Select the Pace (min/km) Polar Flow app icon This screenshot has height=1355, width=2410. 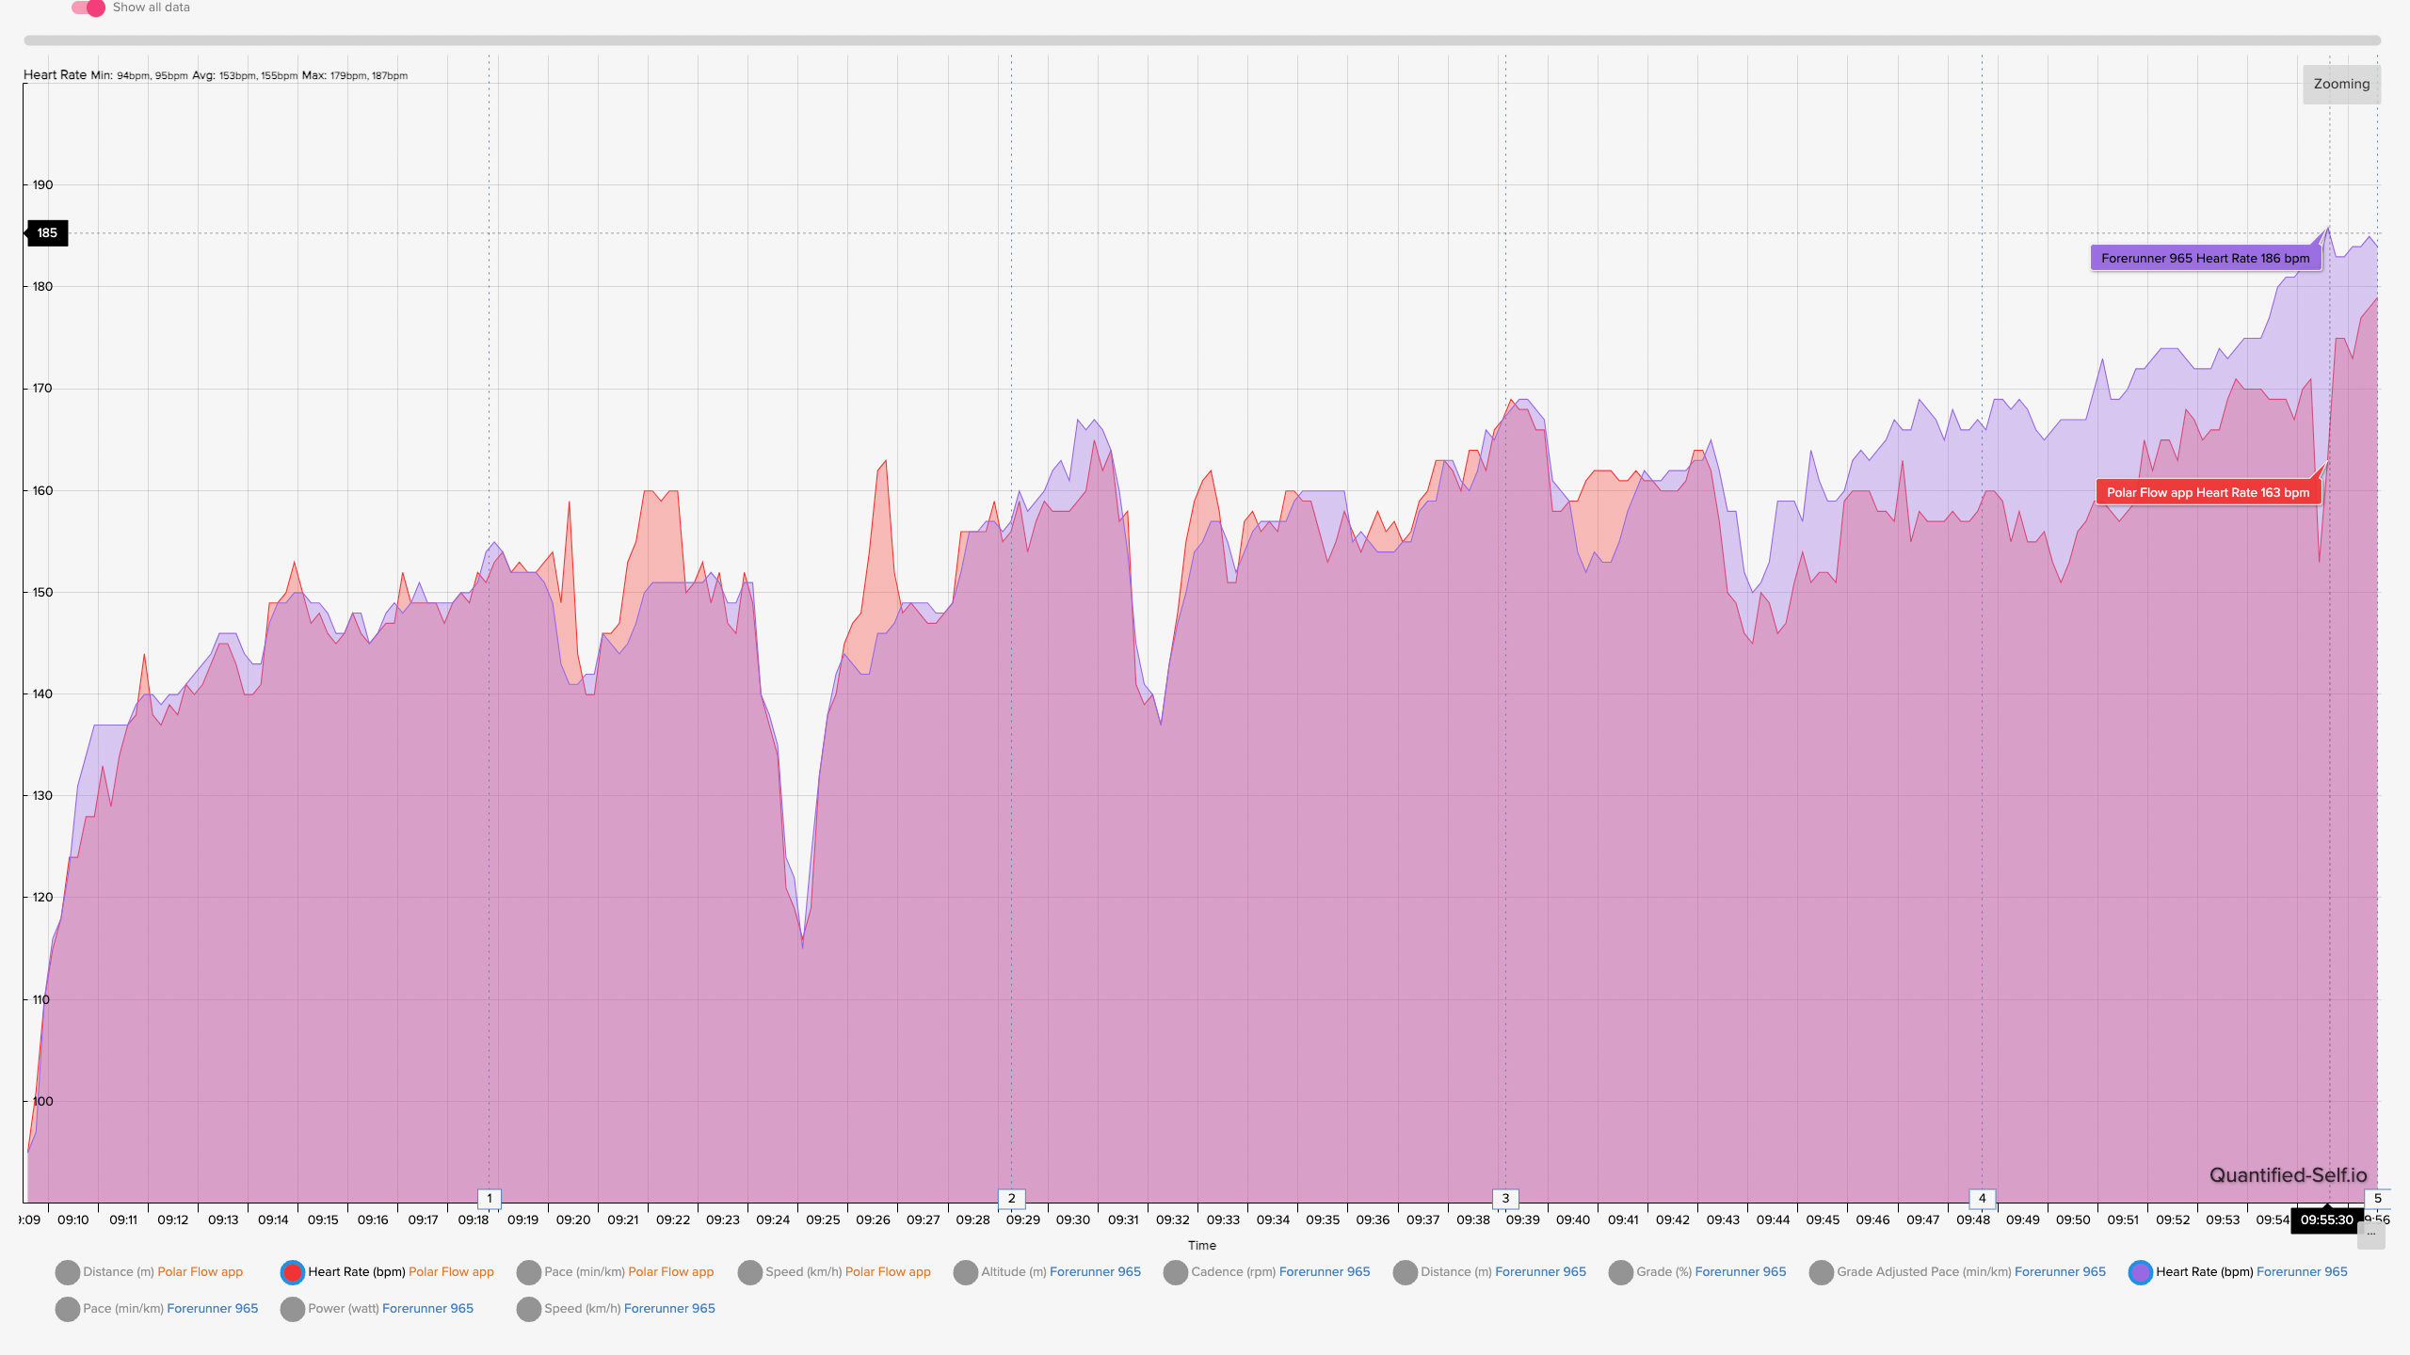[528, 1270]
